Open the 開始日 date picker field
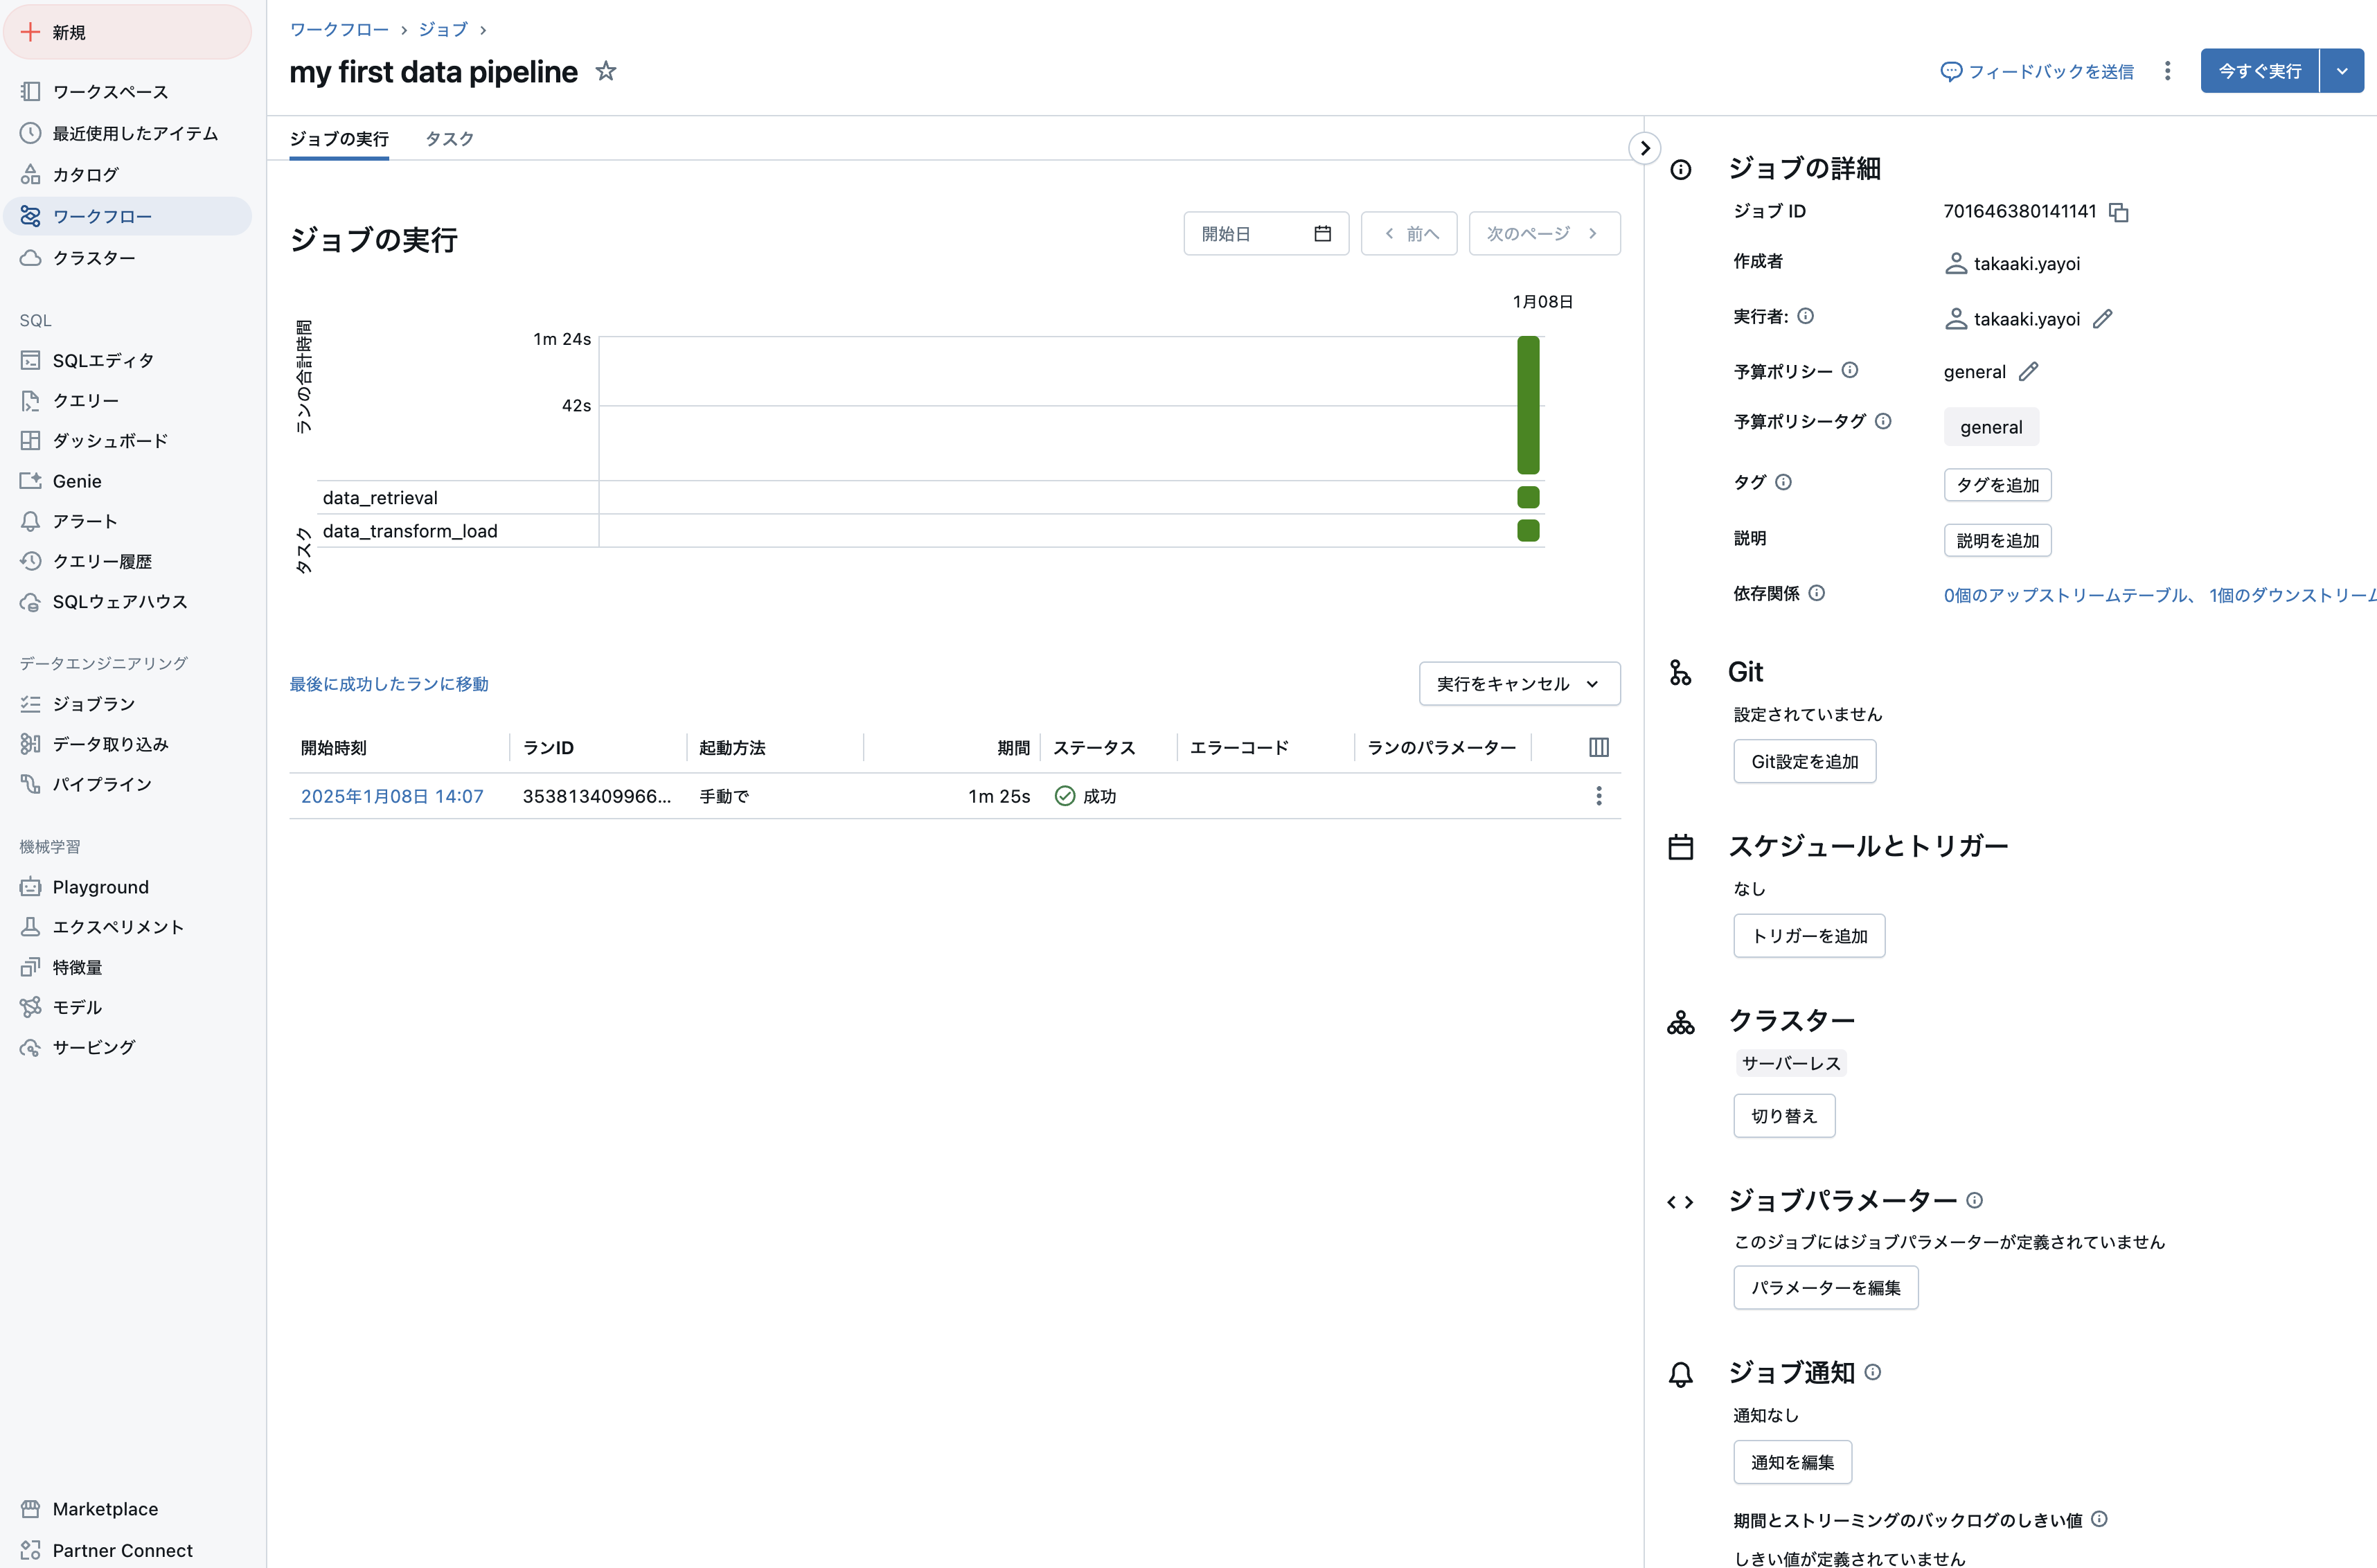Image resolution: width=2377 pixels, height=1568 pixels. [x=1265, y=234]
